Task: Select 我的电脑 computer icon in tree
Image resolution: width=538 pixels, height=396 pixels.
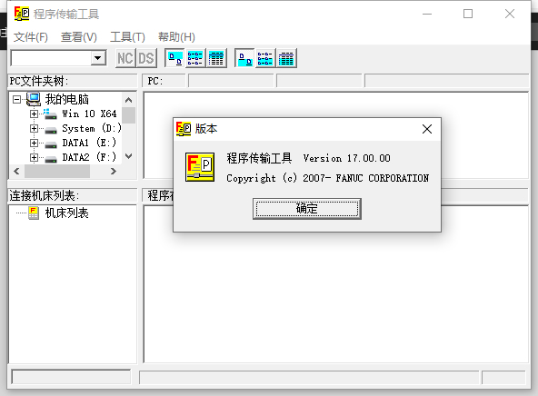Action: coord(34,99)
